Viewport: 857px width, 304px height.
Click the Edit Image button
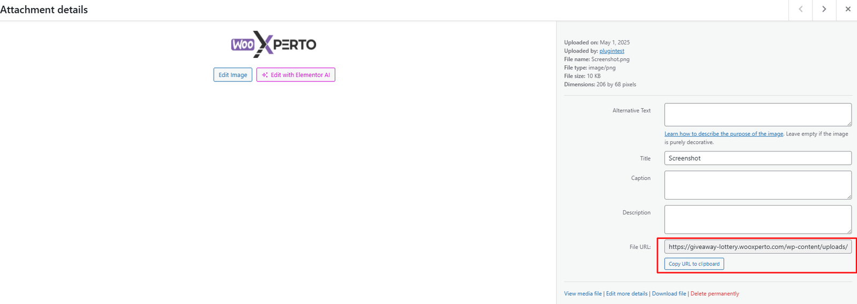(x=232, y=75)
